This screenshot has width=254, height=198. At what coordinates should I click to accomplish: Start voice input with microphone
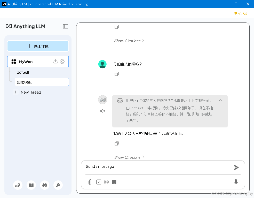[x=236, y=182]
